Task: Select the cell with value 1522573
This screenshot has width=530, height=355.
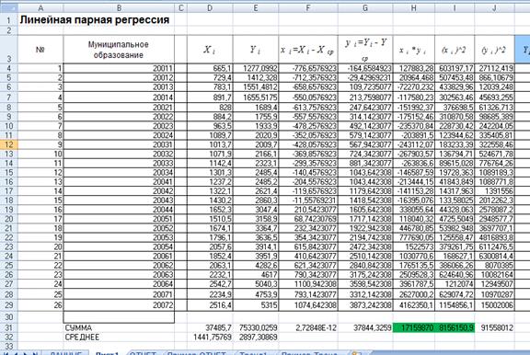Action: (x=414, y=246)
